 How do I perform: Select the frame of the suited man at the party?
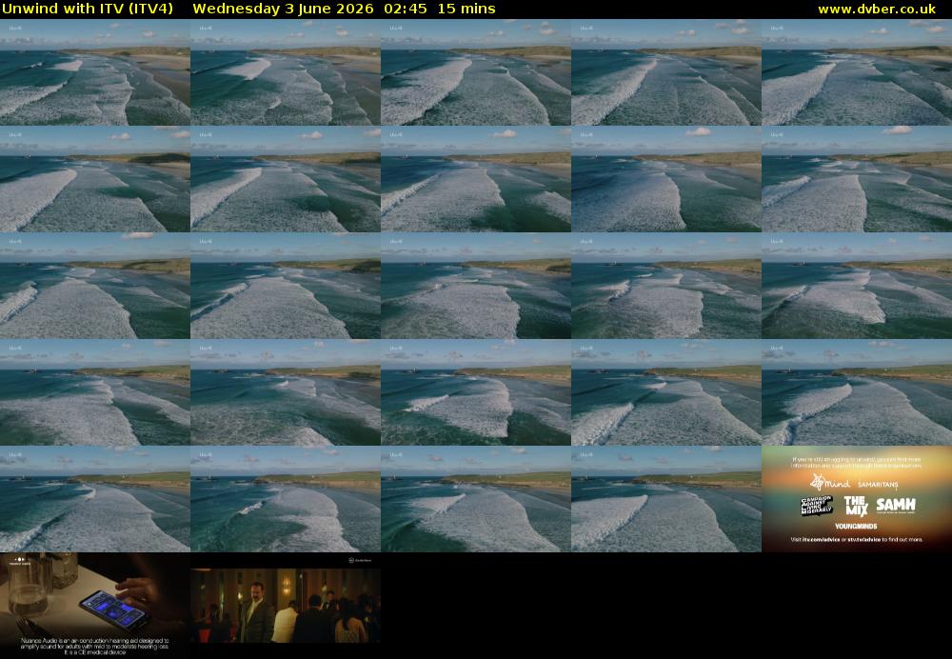(286, 605)
